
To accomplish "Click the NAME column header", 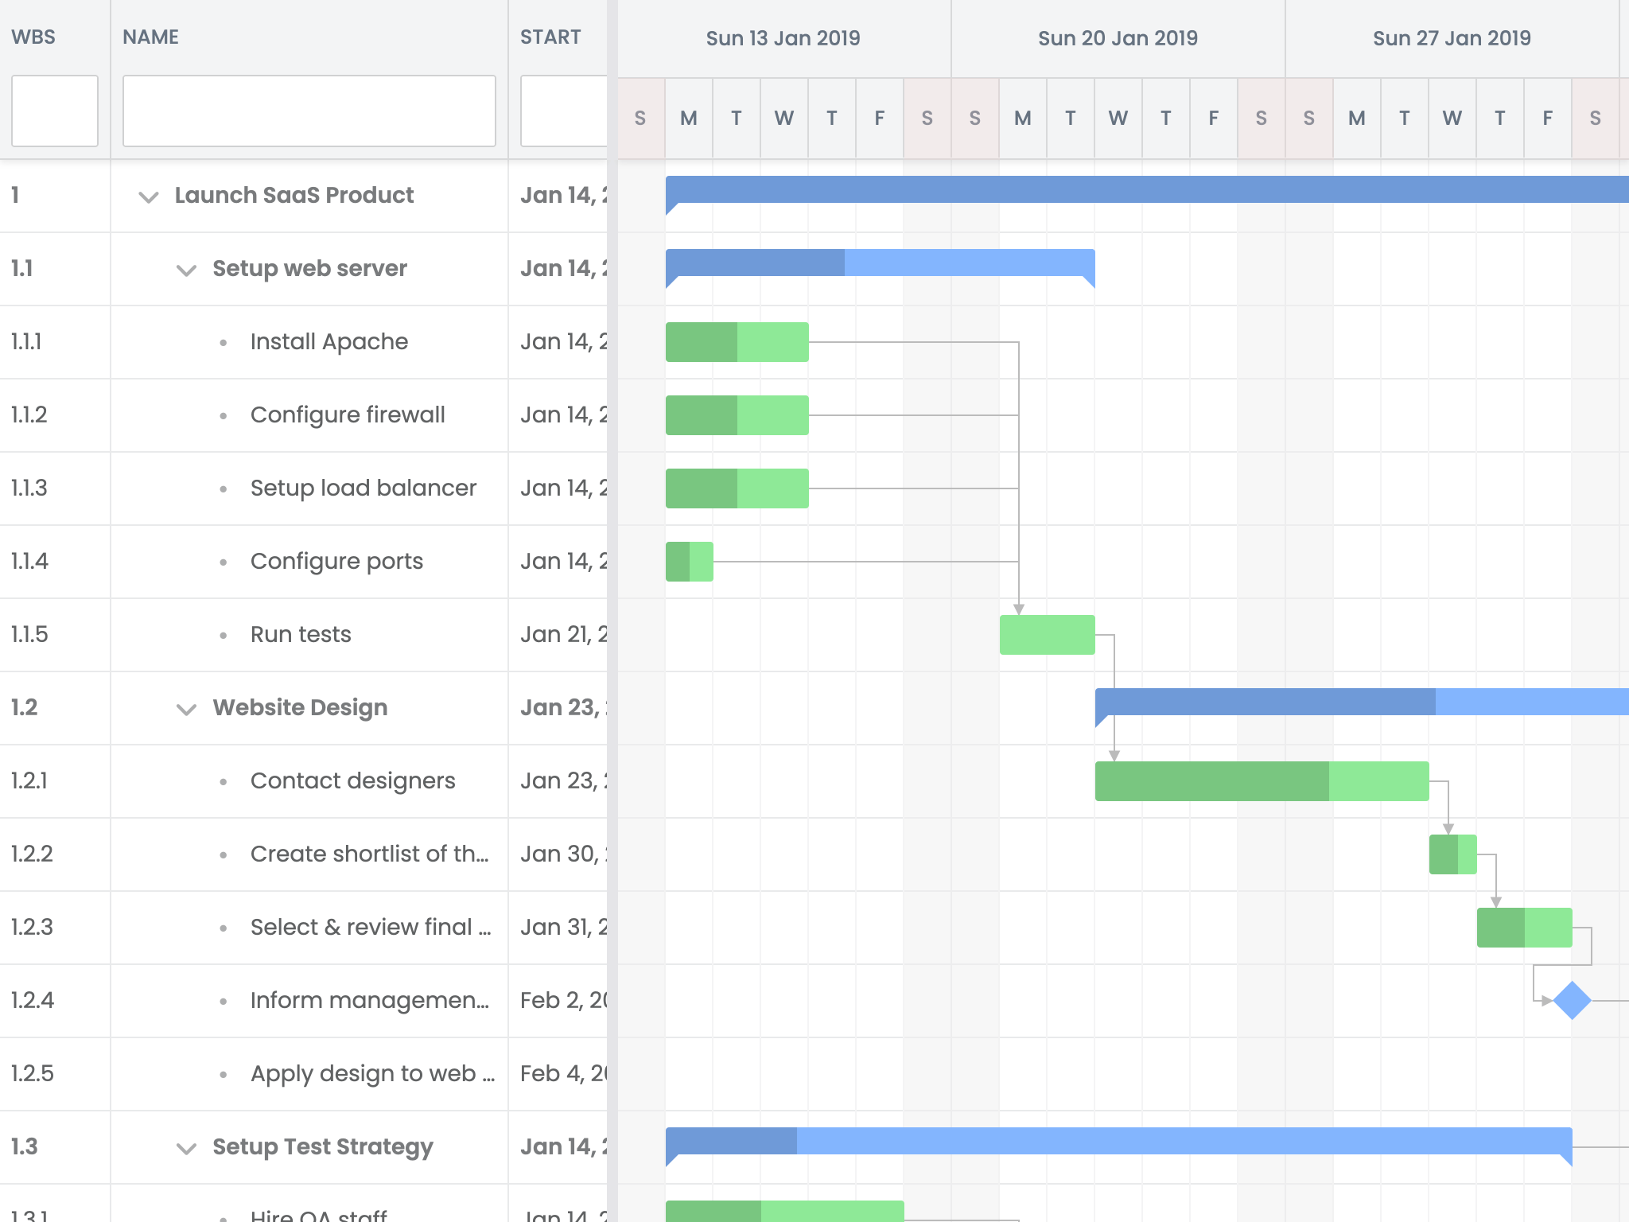I will pos(150,37).
